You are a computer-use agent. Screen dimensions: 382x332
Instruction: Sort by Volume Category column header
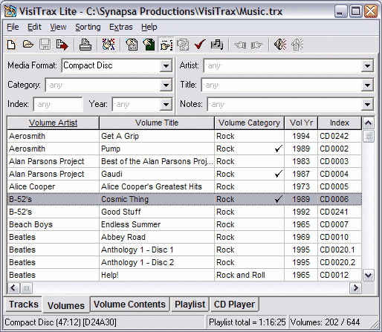249,123
